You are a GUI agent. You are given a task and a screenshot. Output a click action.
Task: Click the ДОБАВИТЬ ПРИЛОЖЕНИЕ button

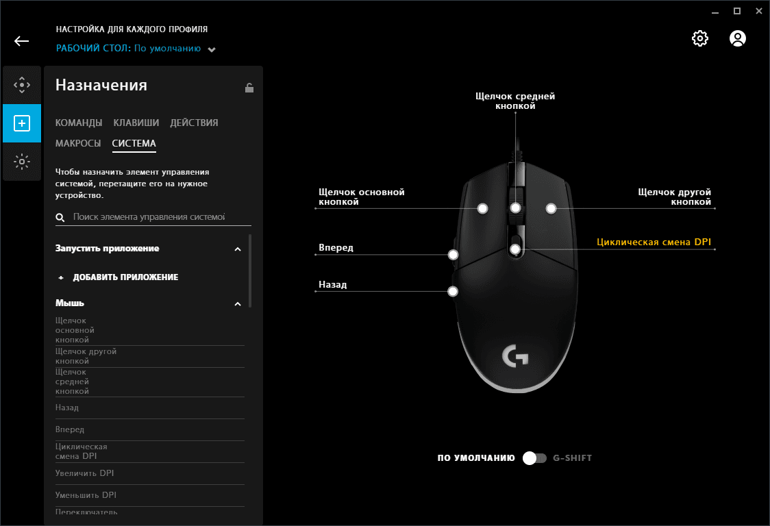click(x=119, y=277)
